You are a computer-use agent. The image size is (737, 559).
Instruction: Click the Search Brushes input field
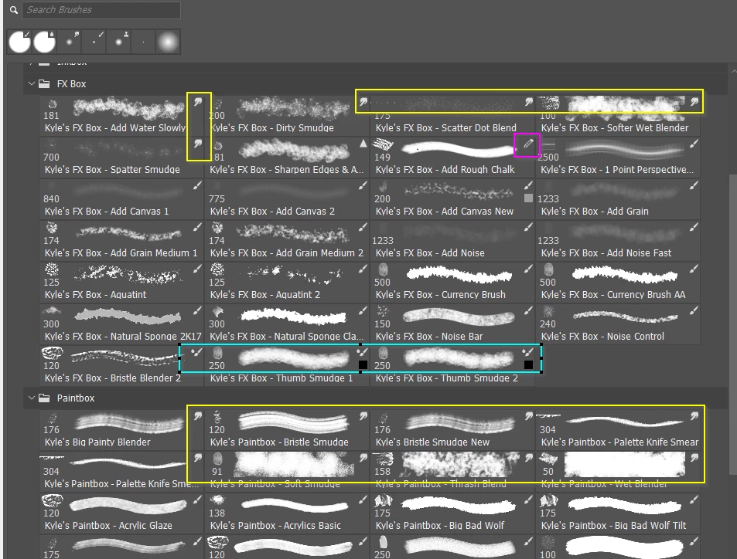[101, 10]
